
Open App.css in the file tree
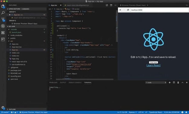[x=15, y=44]
